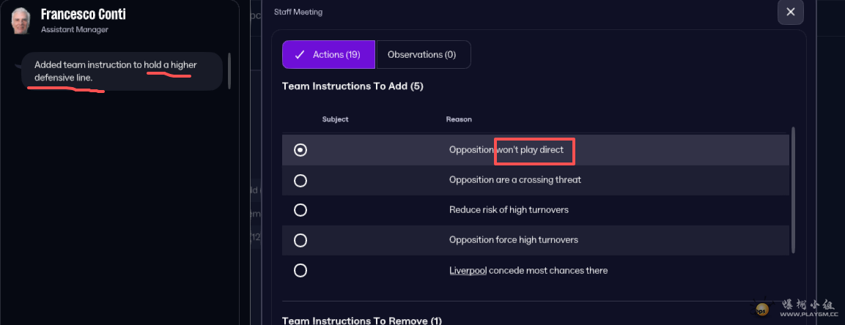Open the Actions (19) tab

[x=328, y=55]
